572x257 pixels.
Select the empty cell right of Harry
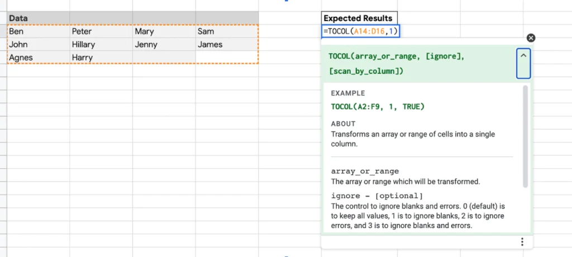pos(164,57)
